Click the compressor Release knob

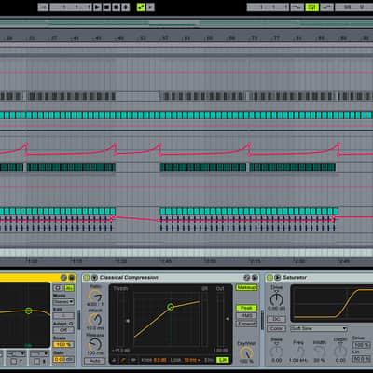pyautogui.click(x=95, y=344)
